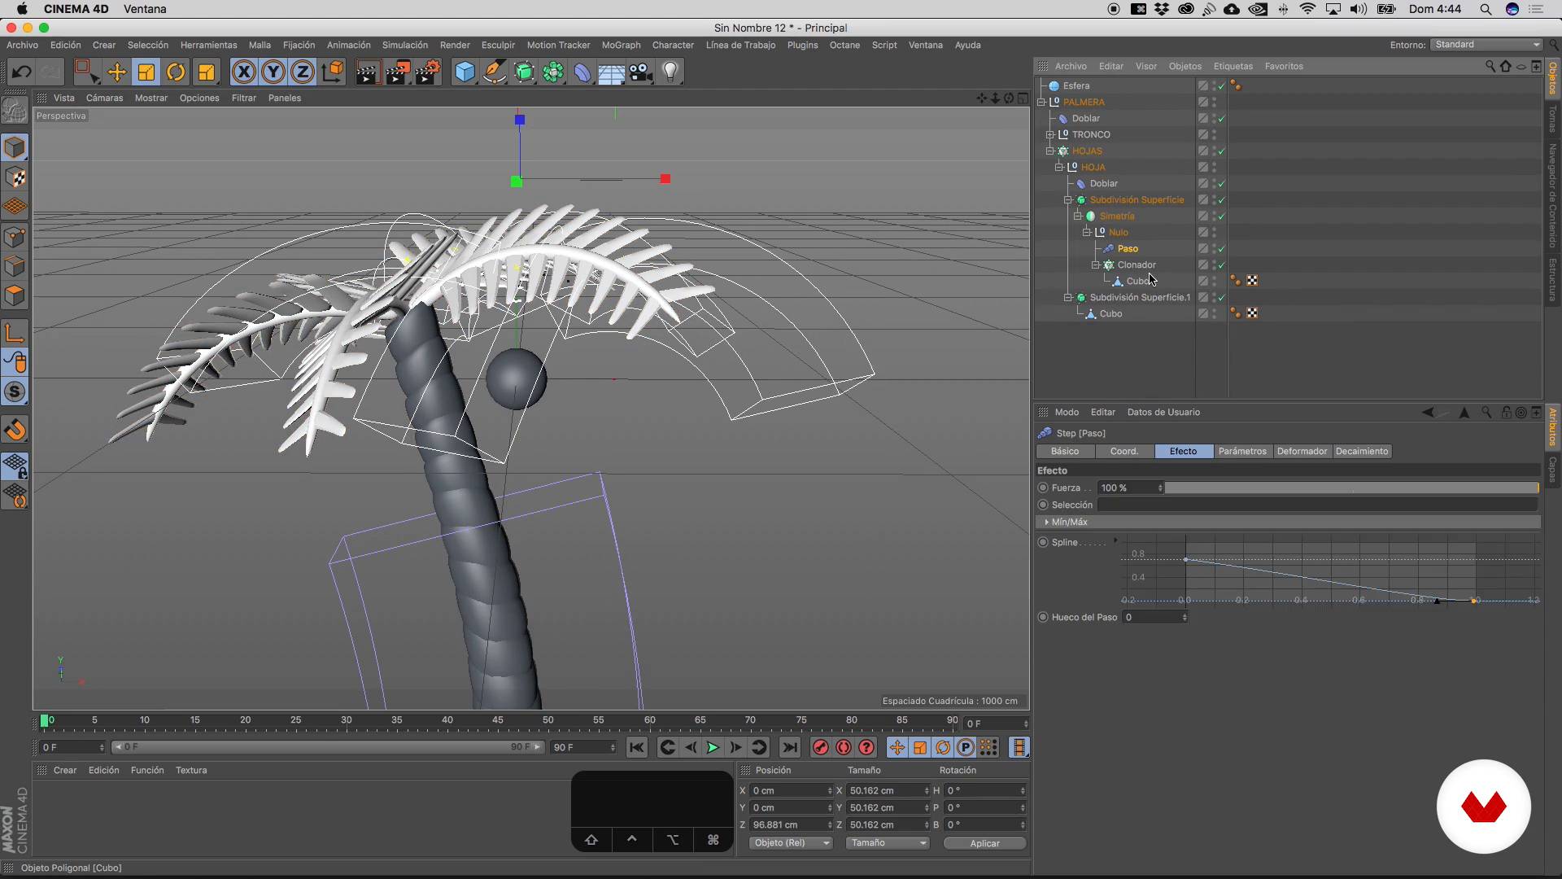This screenshot has width=1562, height=879.
Task: Click the Spline graph end point
Action: [x=1474, y=601]
